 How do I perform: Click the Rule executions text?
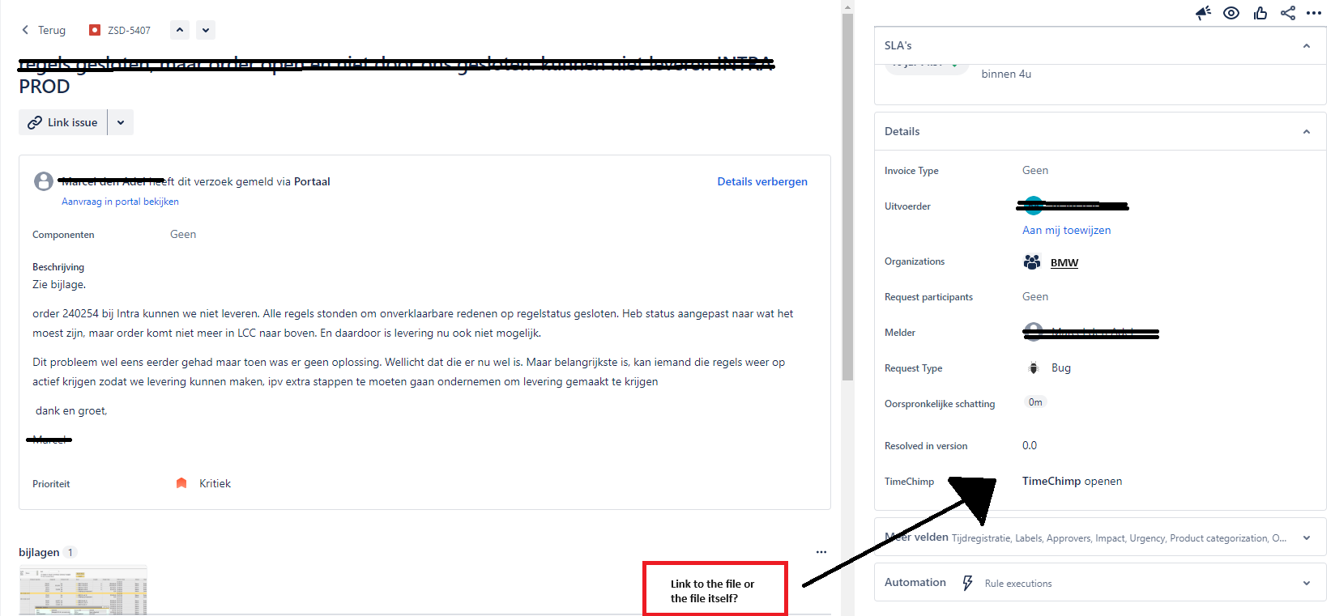1018,584
